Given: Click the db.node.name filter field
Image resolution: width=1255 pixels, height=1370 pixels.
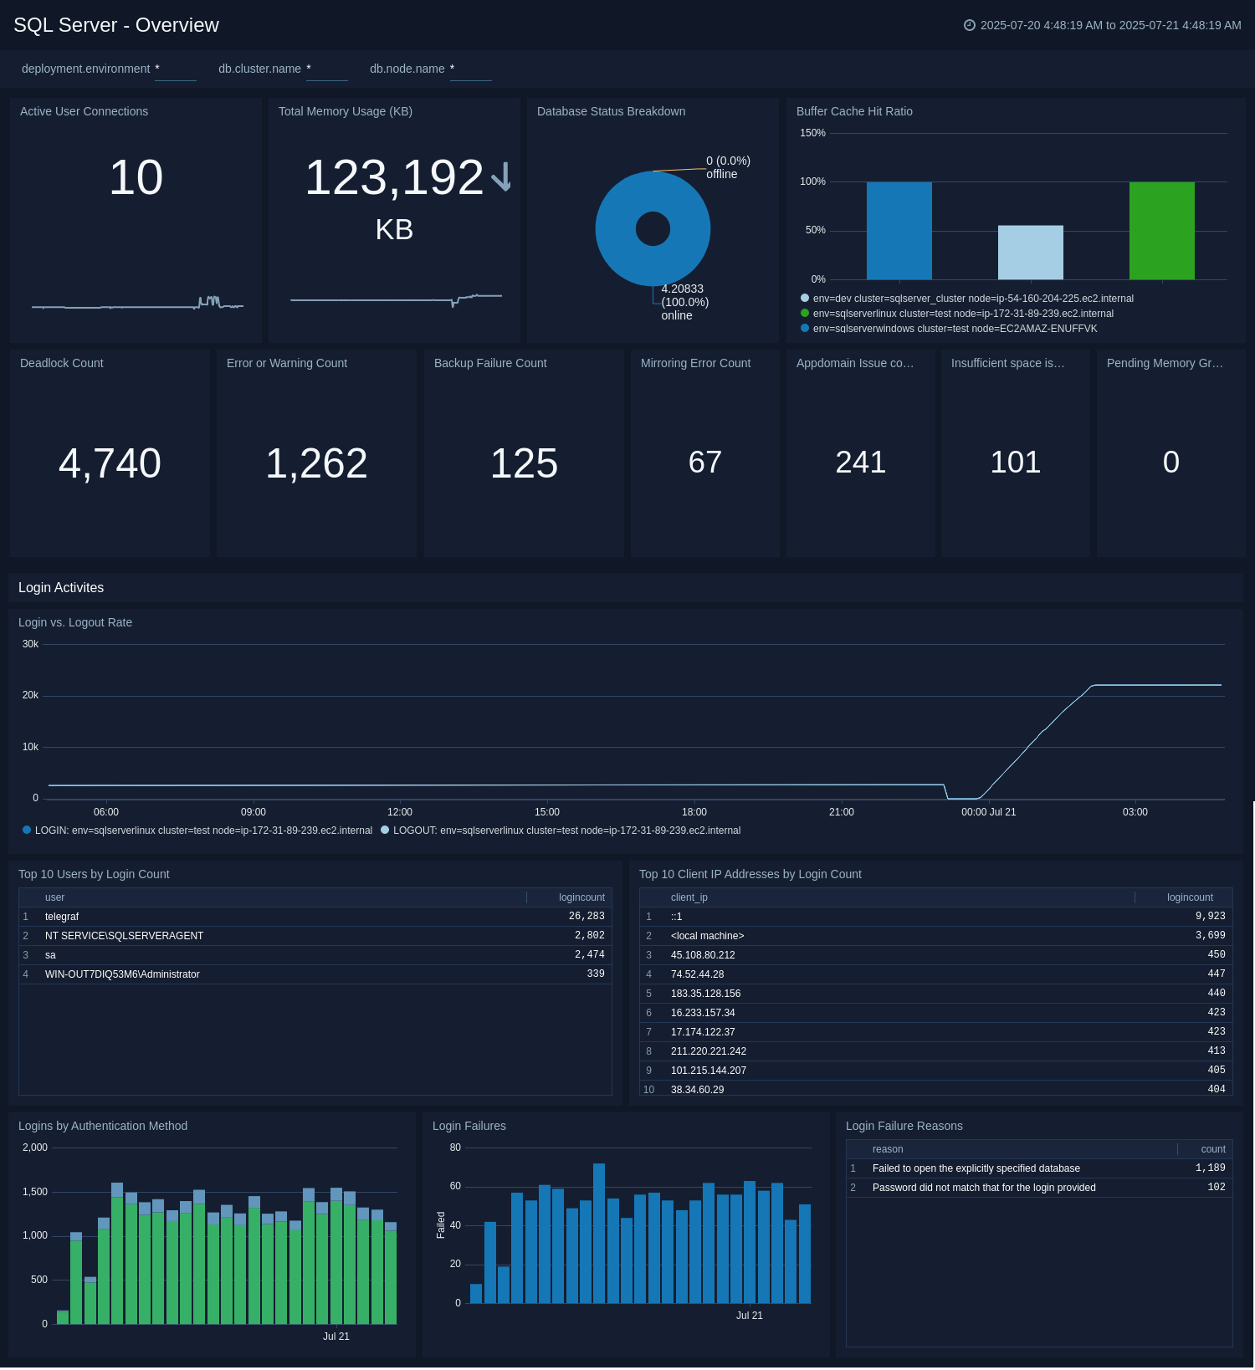Looking at the screenshot, I should (x=470, y=69).
